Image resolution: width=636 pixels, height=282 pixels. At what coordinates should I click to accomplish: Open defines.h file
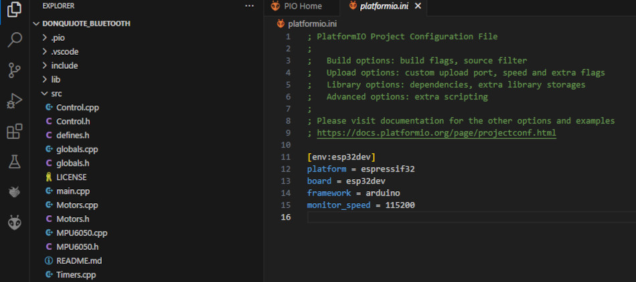(x=72, y=135)
